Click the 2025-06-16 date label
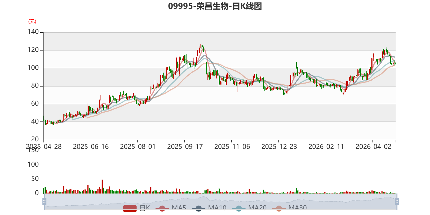The width and height of the screenshot is (430, 215). tap(91, 147)
